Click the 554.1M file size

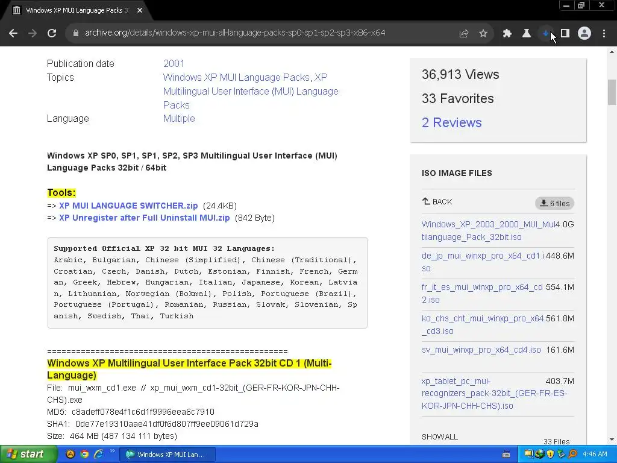tap(560, 288)
